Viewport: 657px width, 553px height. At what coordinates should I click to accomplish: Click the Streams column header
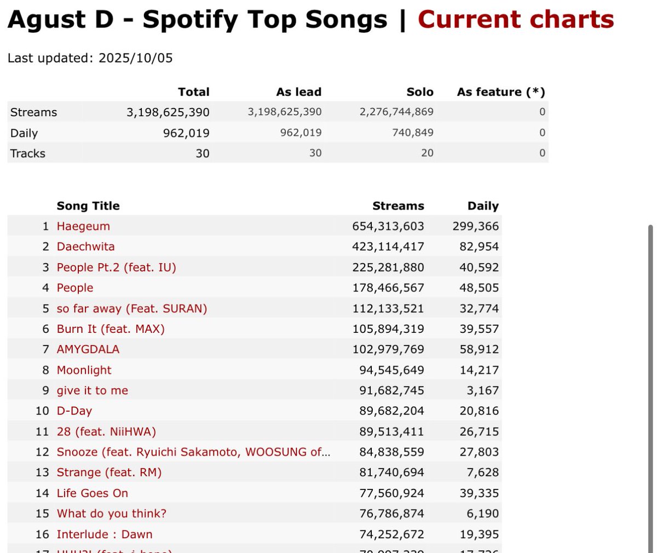click(x=398, y=206)
